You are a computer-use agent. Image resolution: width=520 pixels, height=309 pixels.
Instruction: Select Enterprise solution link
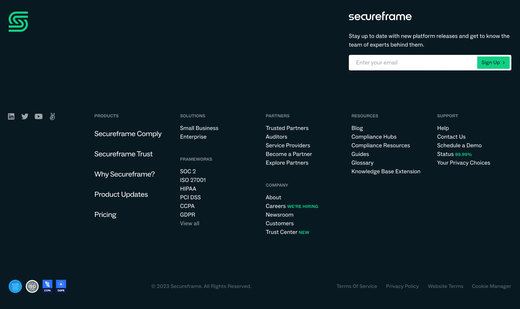(x=193, y=137)
